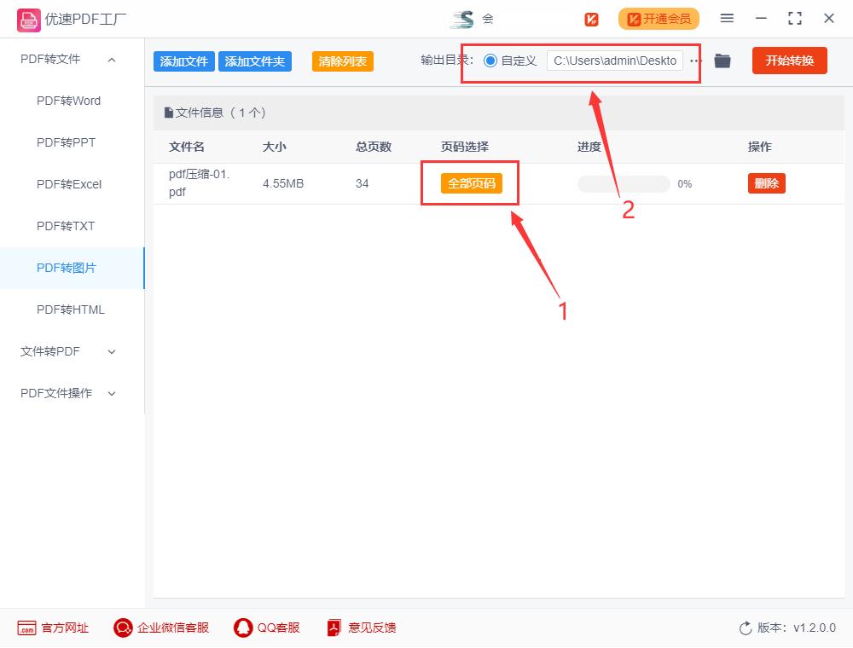853x648 pixels.
Task: Click the folder browse icon for output directory
Action: 722,61
